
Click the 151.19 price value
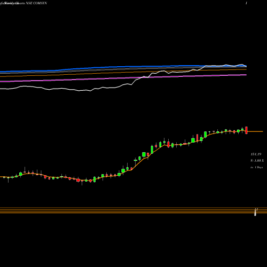(x=256, y=154)
